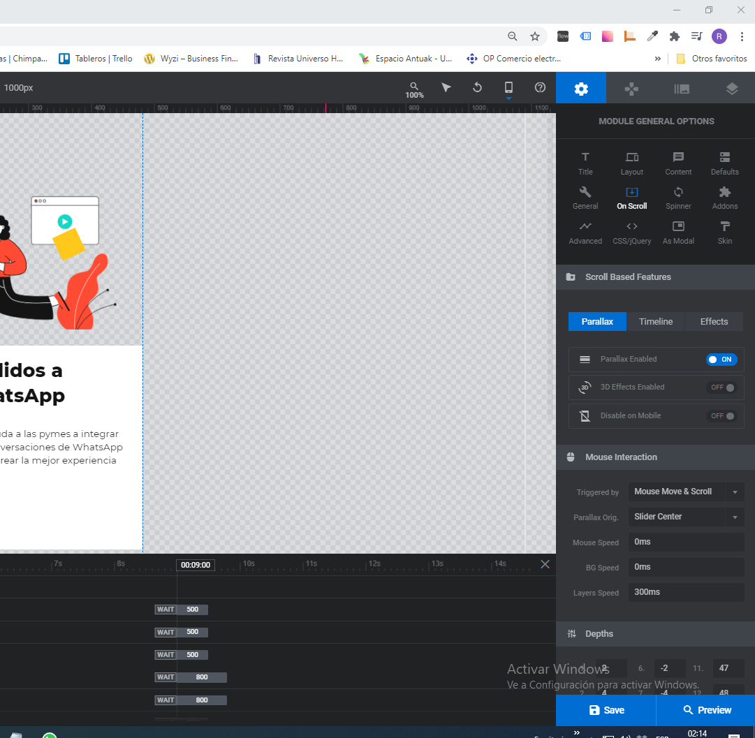Open the Wyzi – Business Fin... bookmark
755x738 pixels.
(191, 59)
